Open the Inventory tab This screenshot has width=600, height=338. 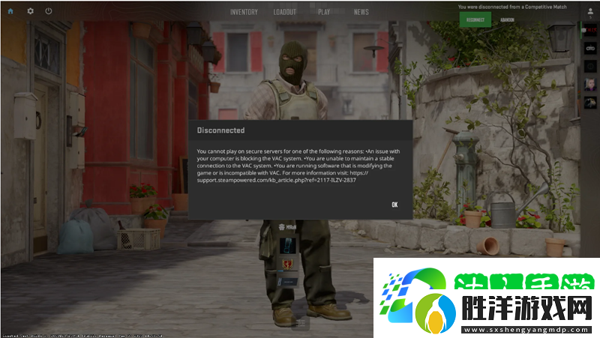pyautogui.click(x=244, y=12)
